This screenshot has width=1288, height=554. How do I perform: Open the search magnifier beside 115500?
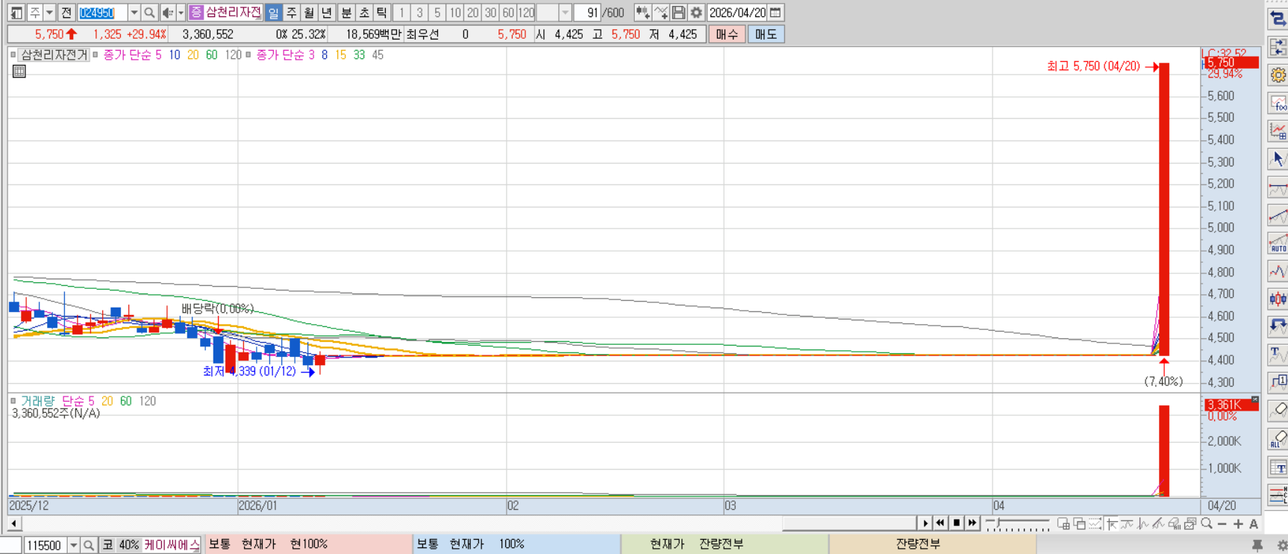point(89,546)
